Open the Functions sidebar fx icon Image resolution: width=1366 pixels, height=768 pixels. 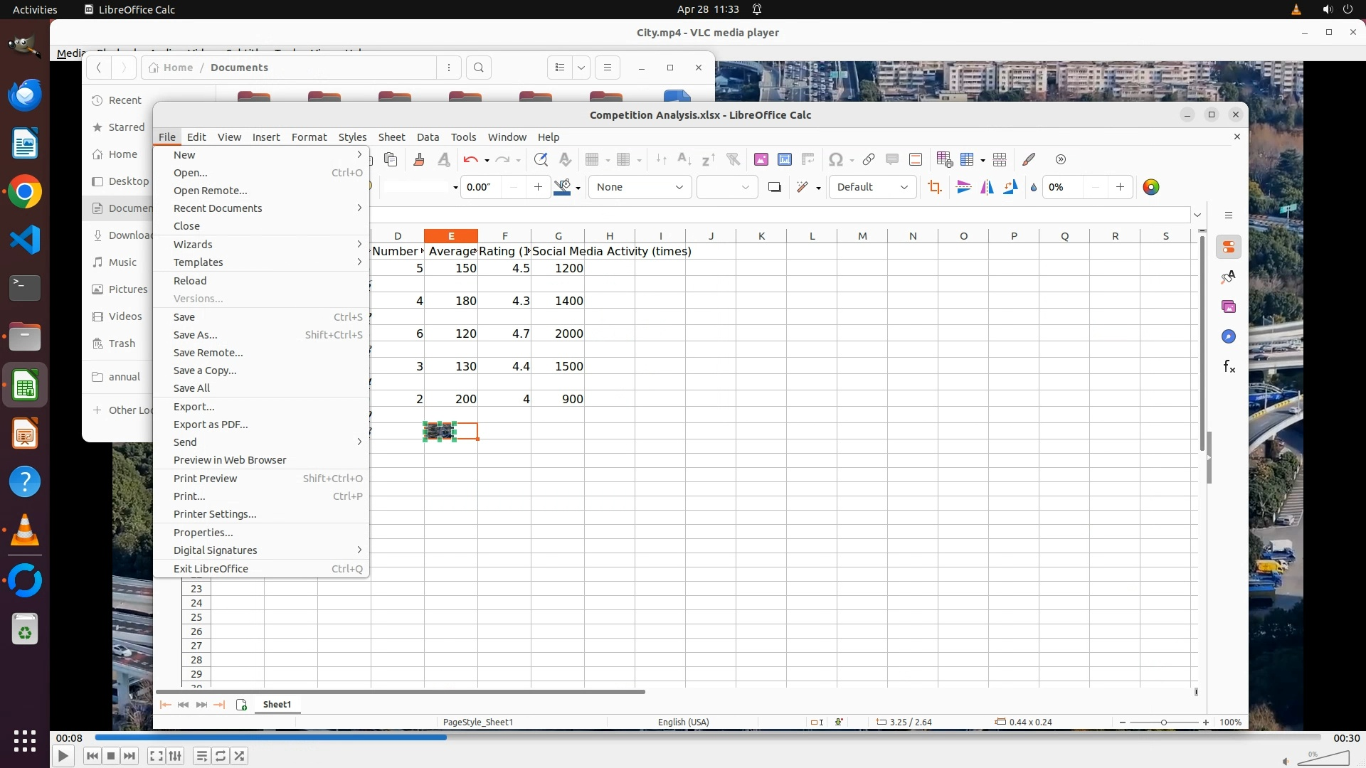[1229, 367]
